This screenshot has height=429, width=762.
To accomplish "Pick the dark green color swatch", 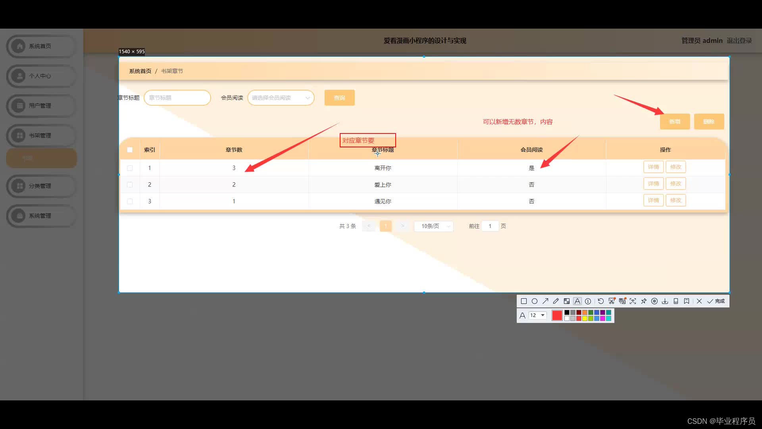I will 591,313.
